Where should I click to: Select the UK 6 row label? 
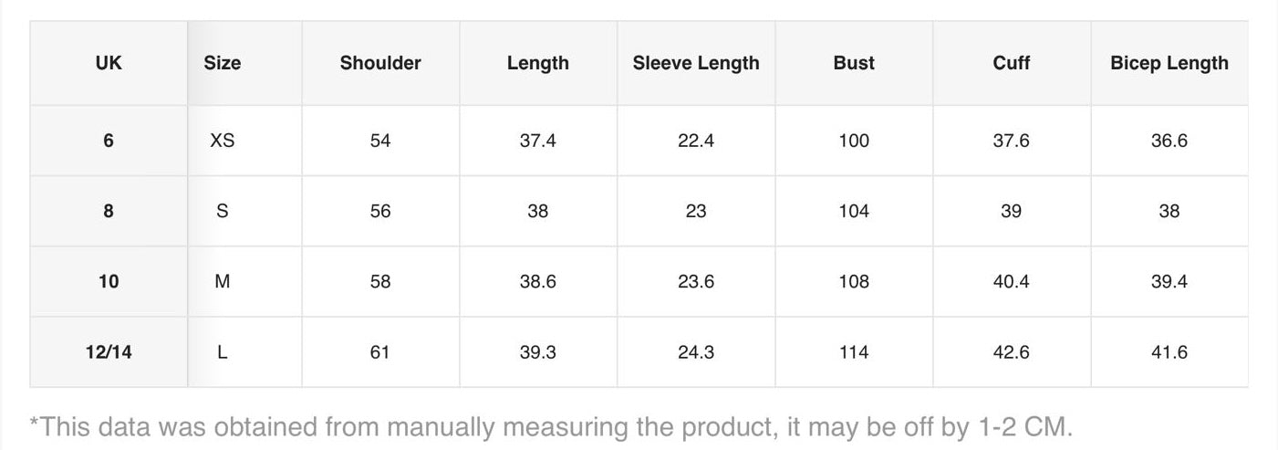pyautogui.click(x=109, y=141)
